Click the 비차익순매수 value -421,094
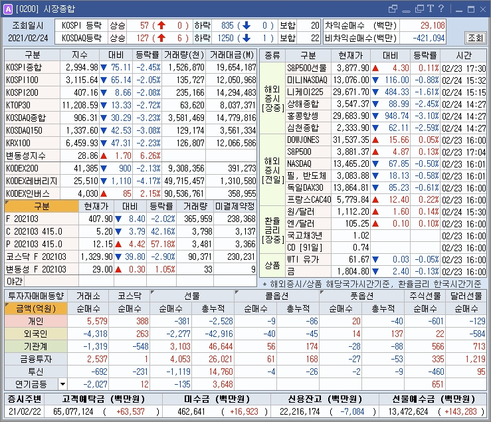Screen dimensions: 491x422 coord(429,38)
